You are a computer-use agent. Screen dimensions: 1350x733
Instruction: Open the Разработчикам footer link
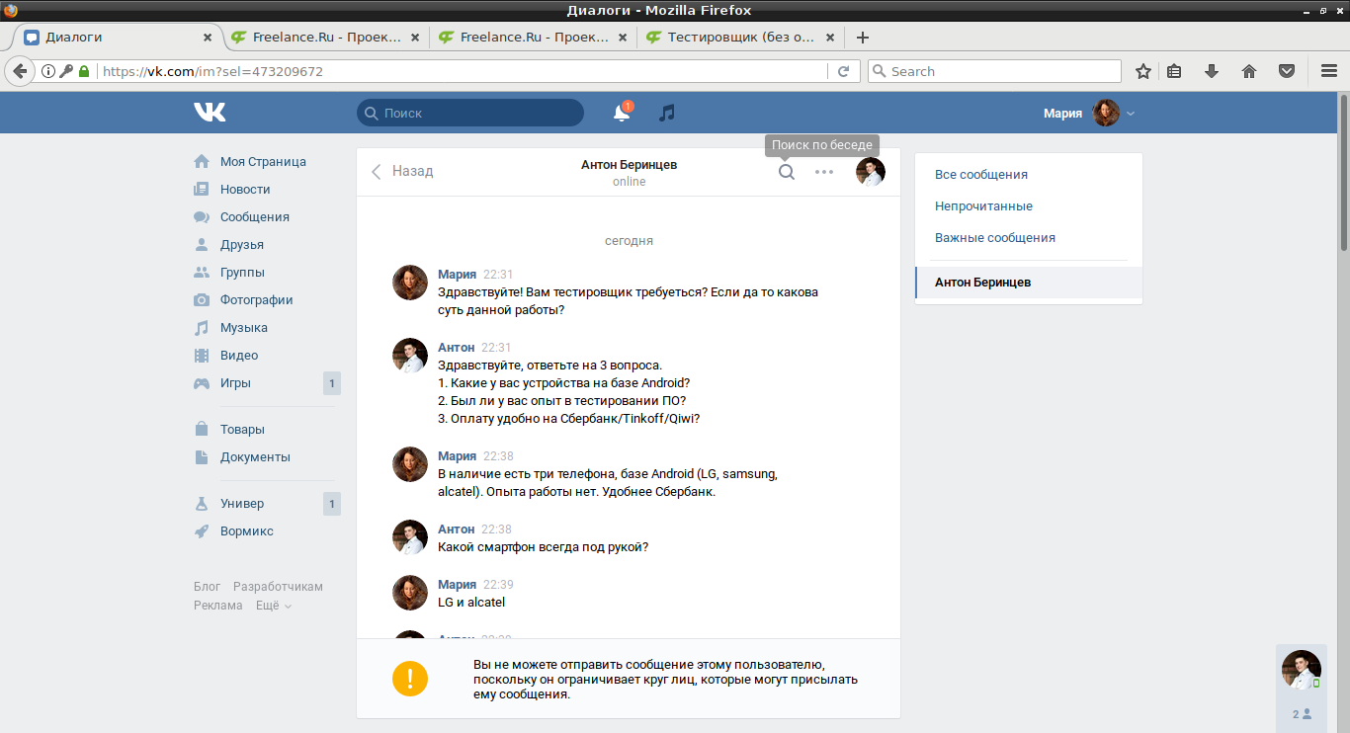click(x=278, y=587)
